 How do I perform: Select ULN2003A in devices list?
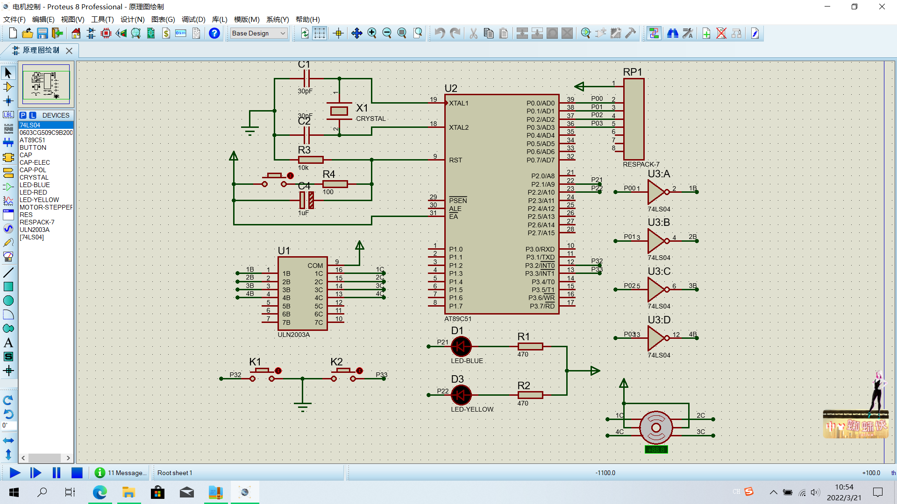click(x=46, y=230)
